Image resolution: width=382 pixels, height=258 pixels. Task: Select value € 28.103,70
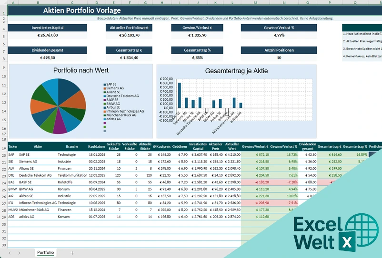(x=129, y=35)
